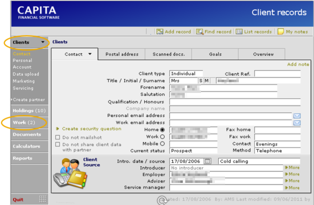Open the Method Telephone dropdown
Screen dimensions: 314x205
pos(277,151)
